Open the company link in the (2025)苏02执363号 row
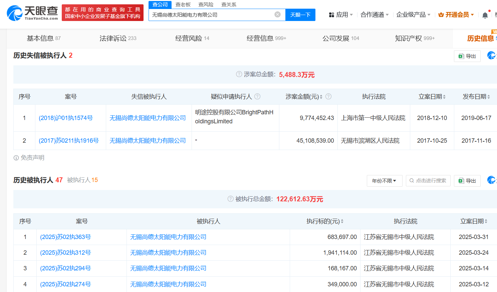 168,237
